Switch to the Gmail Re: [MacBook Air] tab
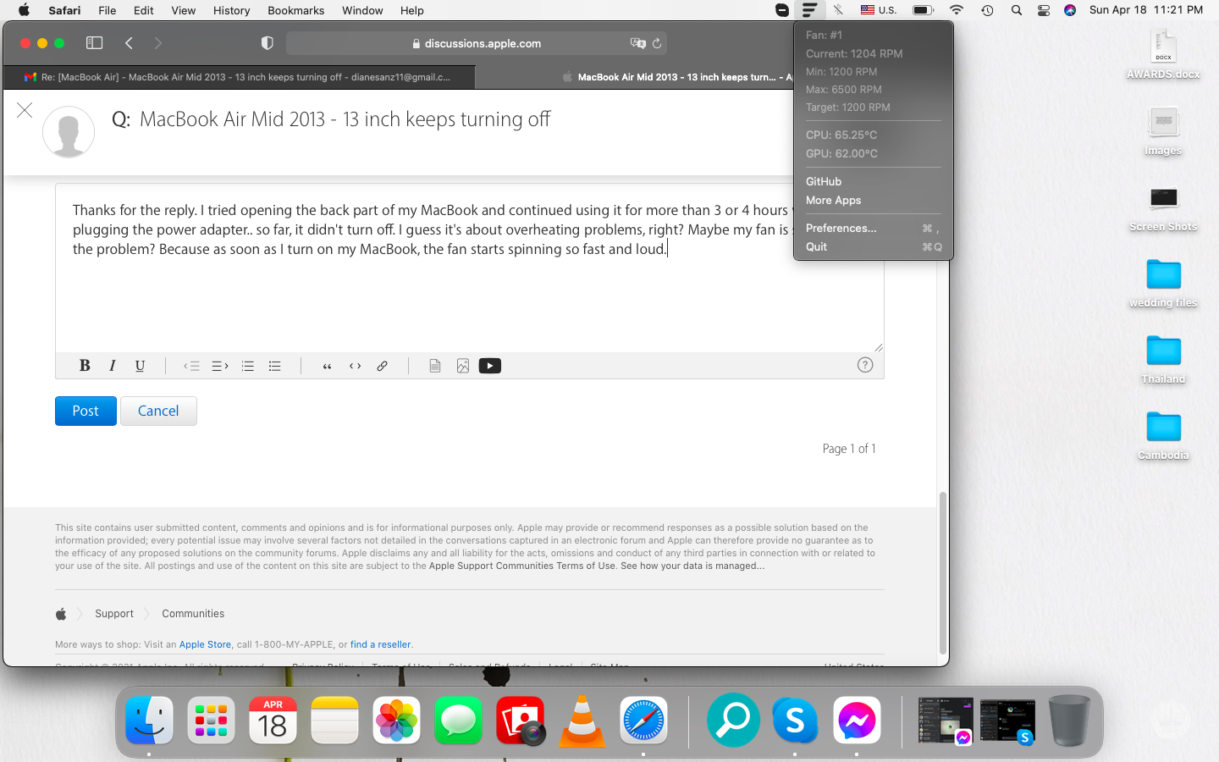1219x762 pixels. click(239, 77)
